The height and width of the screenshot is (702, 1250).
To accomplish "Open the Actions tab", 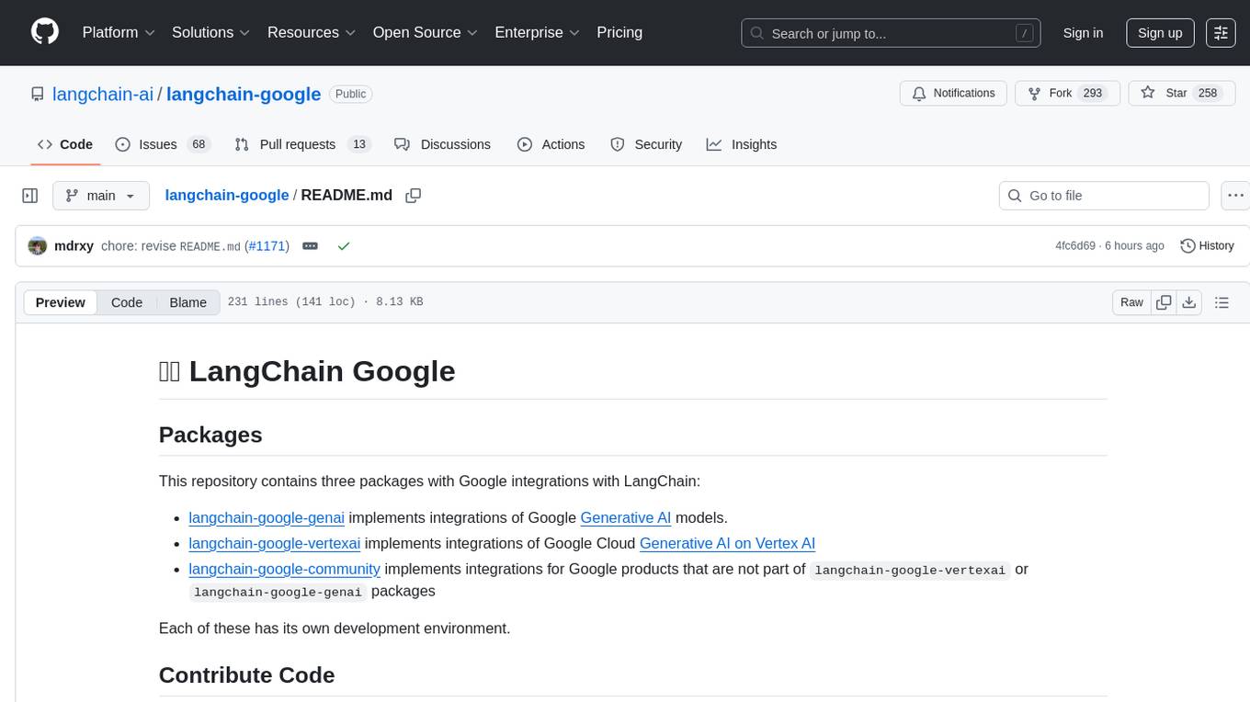I will [551, 144].
